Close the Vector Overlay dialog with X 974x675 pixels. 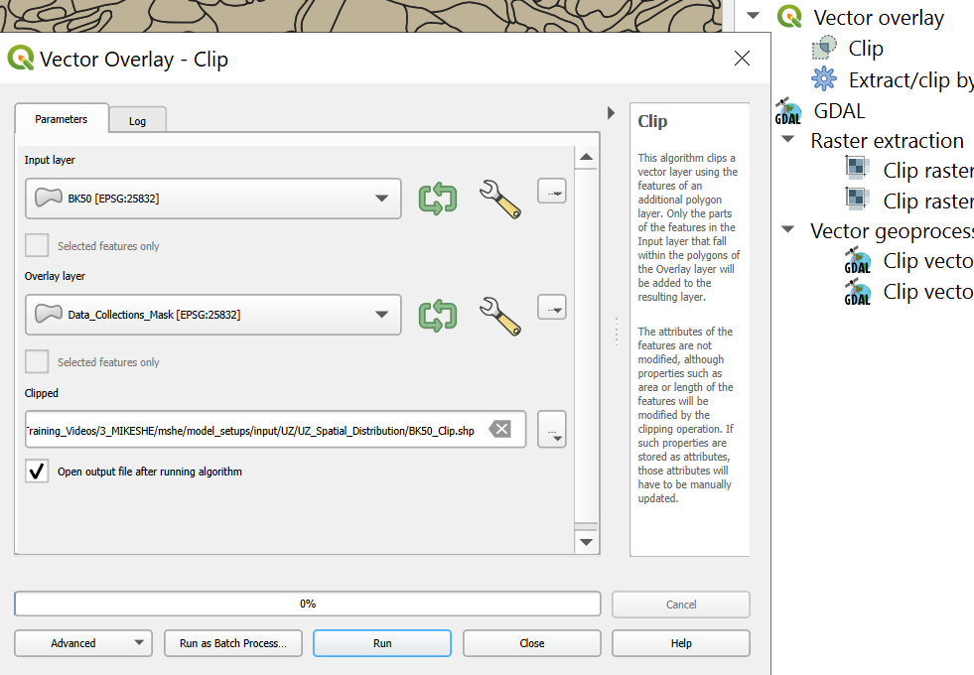[742, 59]
